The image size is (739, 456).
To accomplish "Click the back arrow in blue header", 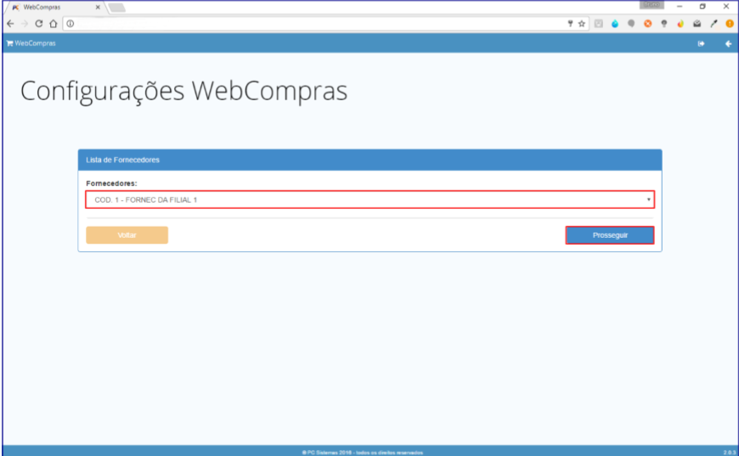I will click(728, 44).
